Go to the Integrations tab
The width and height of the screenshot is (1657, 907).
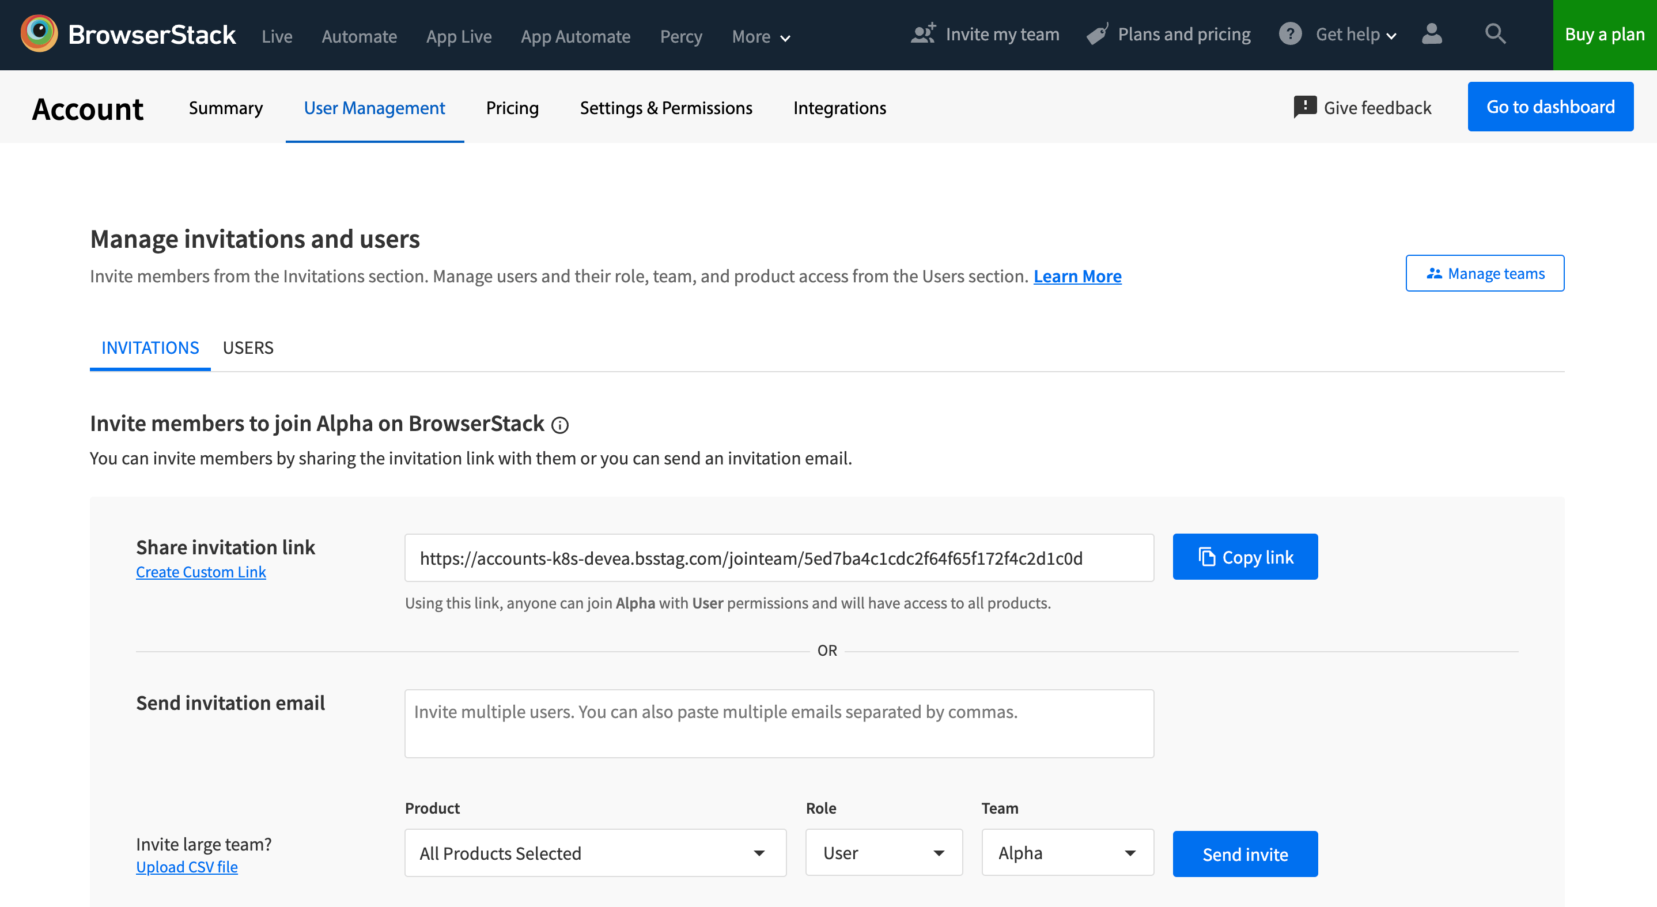click(x=839, y=107)
